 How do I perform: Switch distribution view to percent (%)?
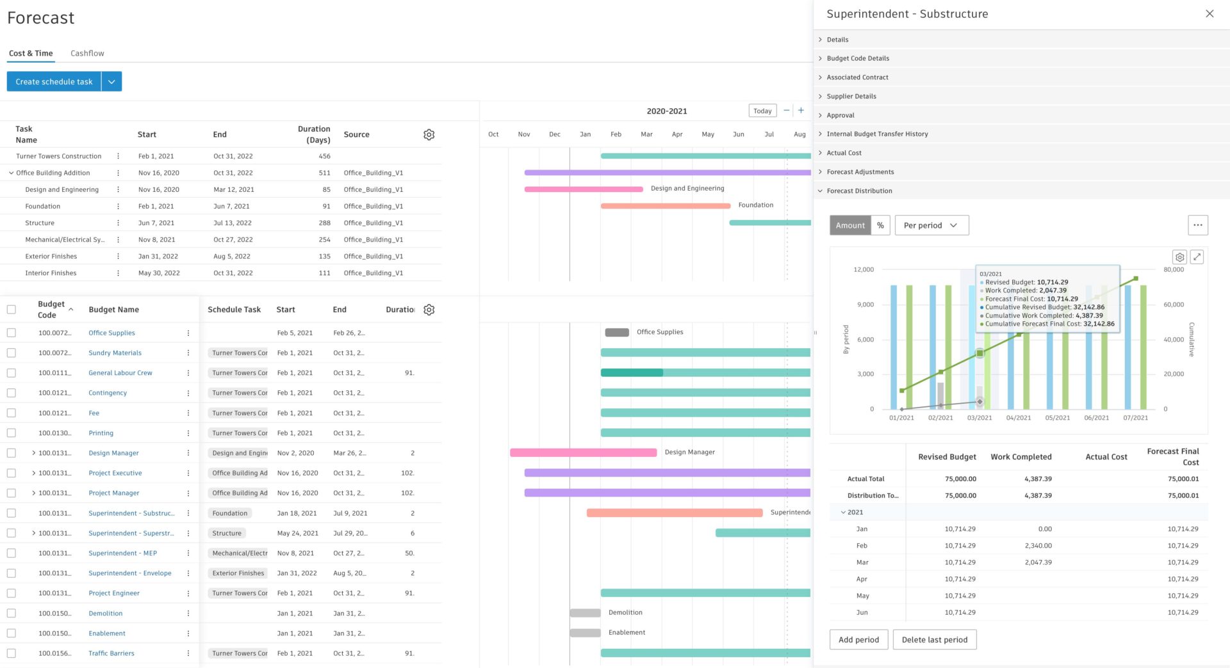point(880,225)
